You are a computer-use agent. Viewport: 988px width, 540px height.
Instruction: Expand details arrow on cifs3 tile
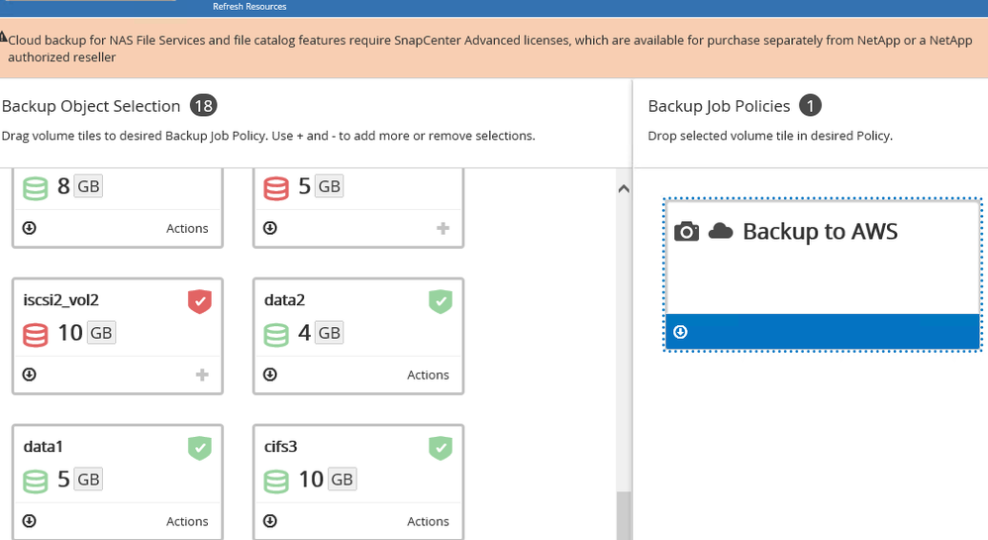270,521
